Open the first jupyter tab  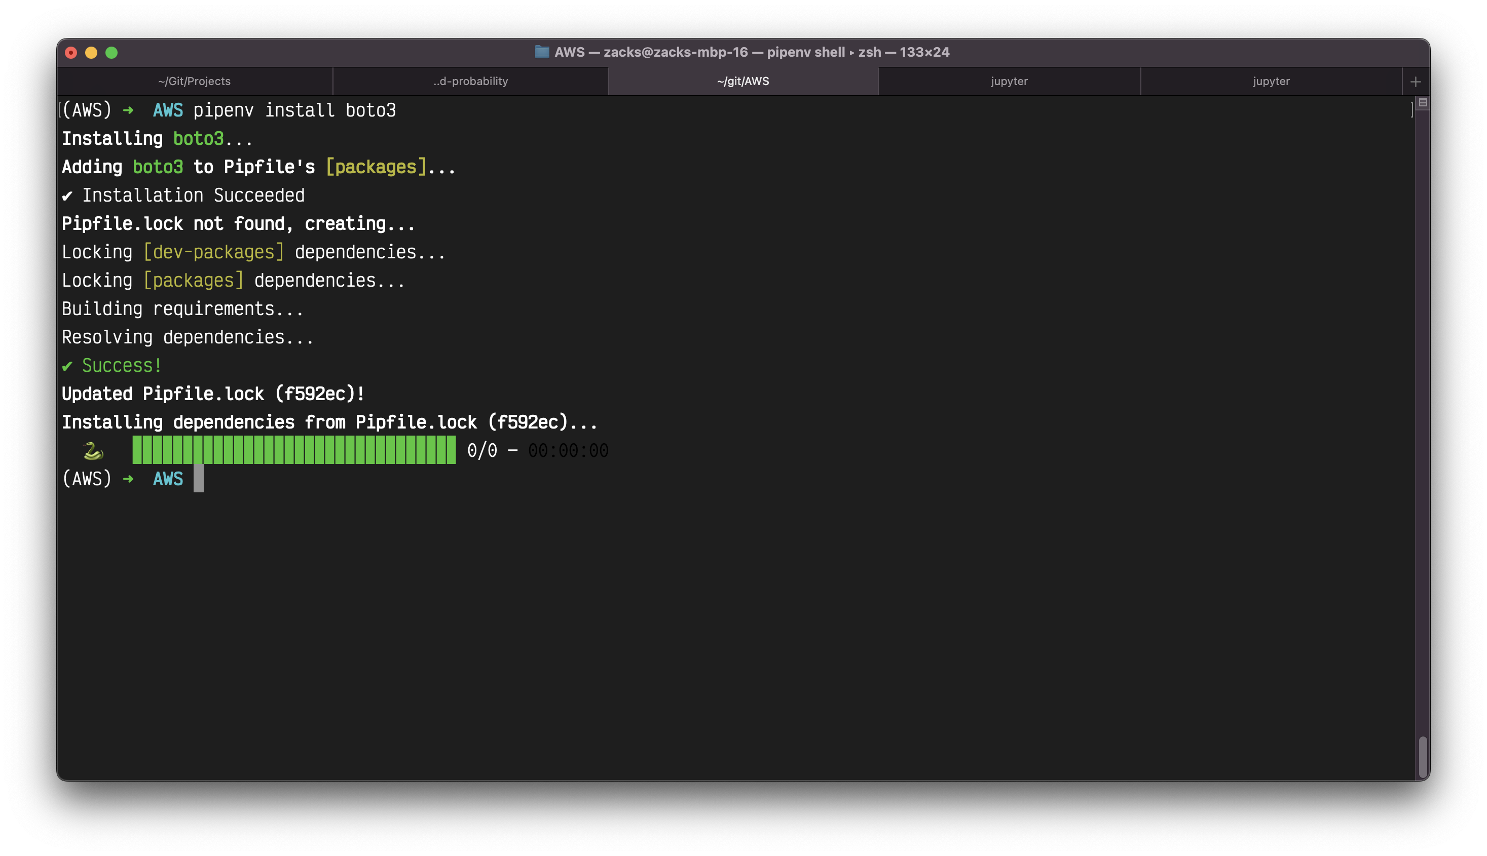coord(1009,81)
